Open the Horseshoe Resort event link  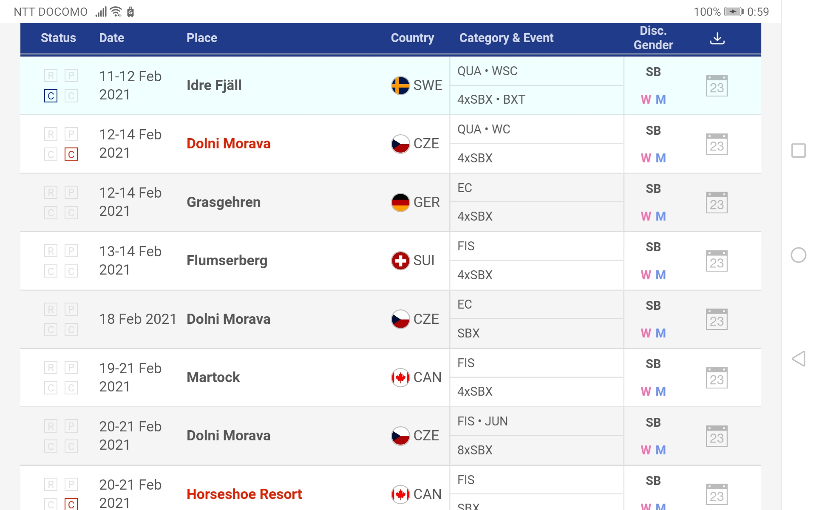[244, 494]
